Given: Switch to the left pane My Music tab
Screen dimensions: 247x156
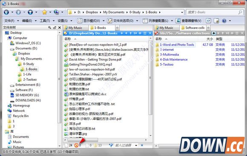Looking at the screenshot, I should pos(76,28).
